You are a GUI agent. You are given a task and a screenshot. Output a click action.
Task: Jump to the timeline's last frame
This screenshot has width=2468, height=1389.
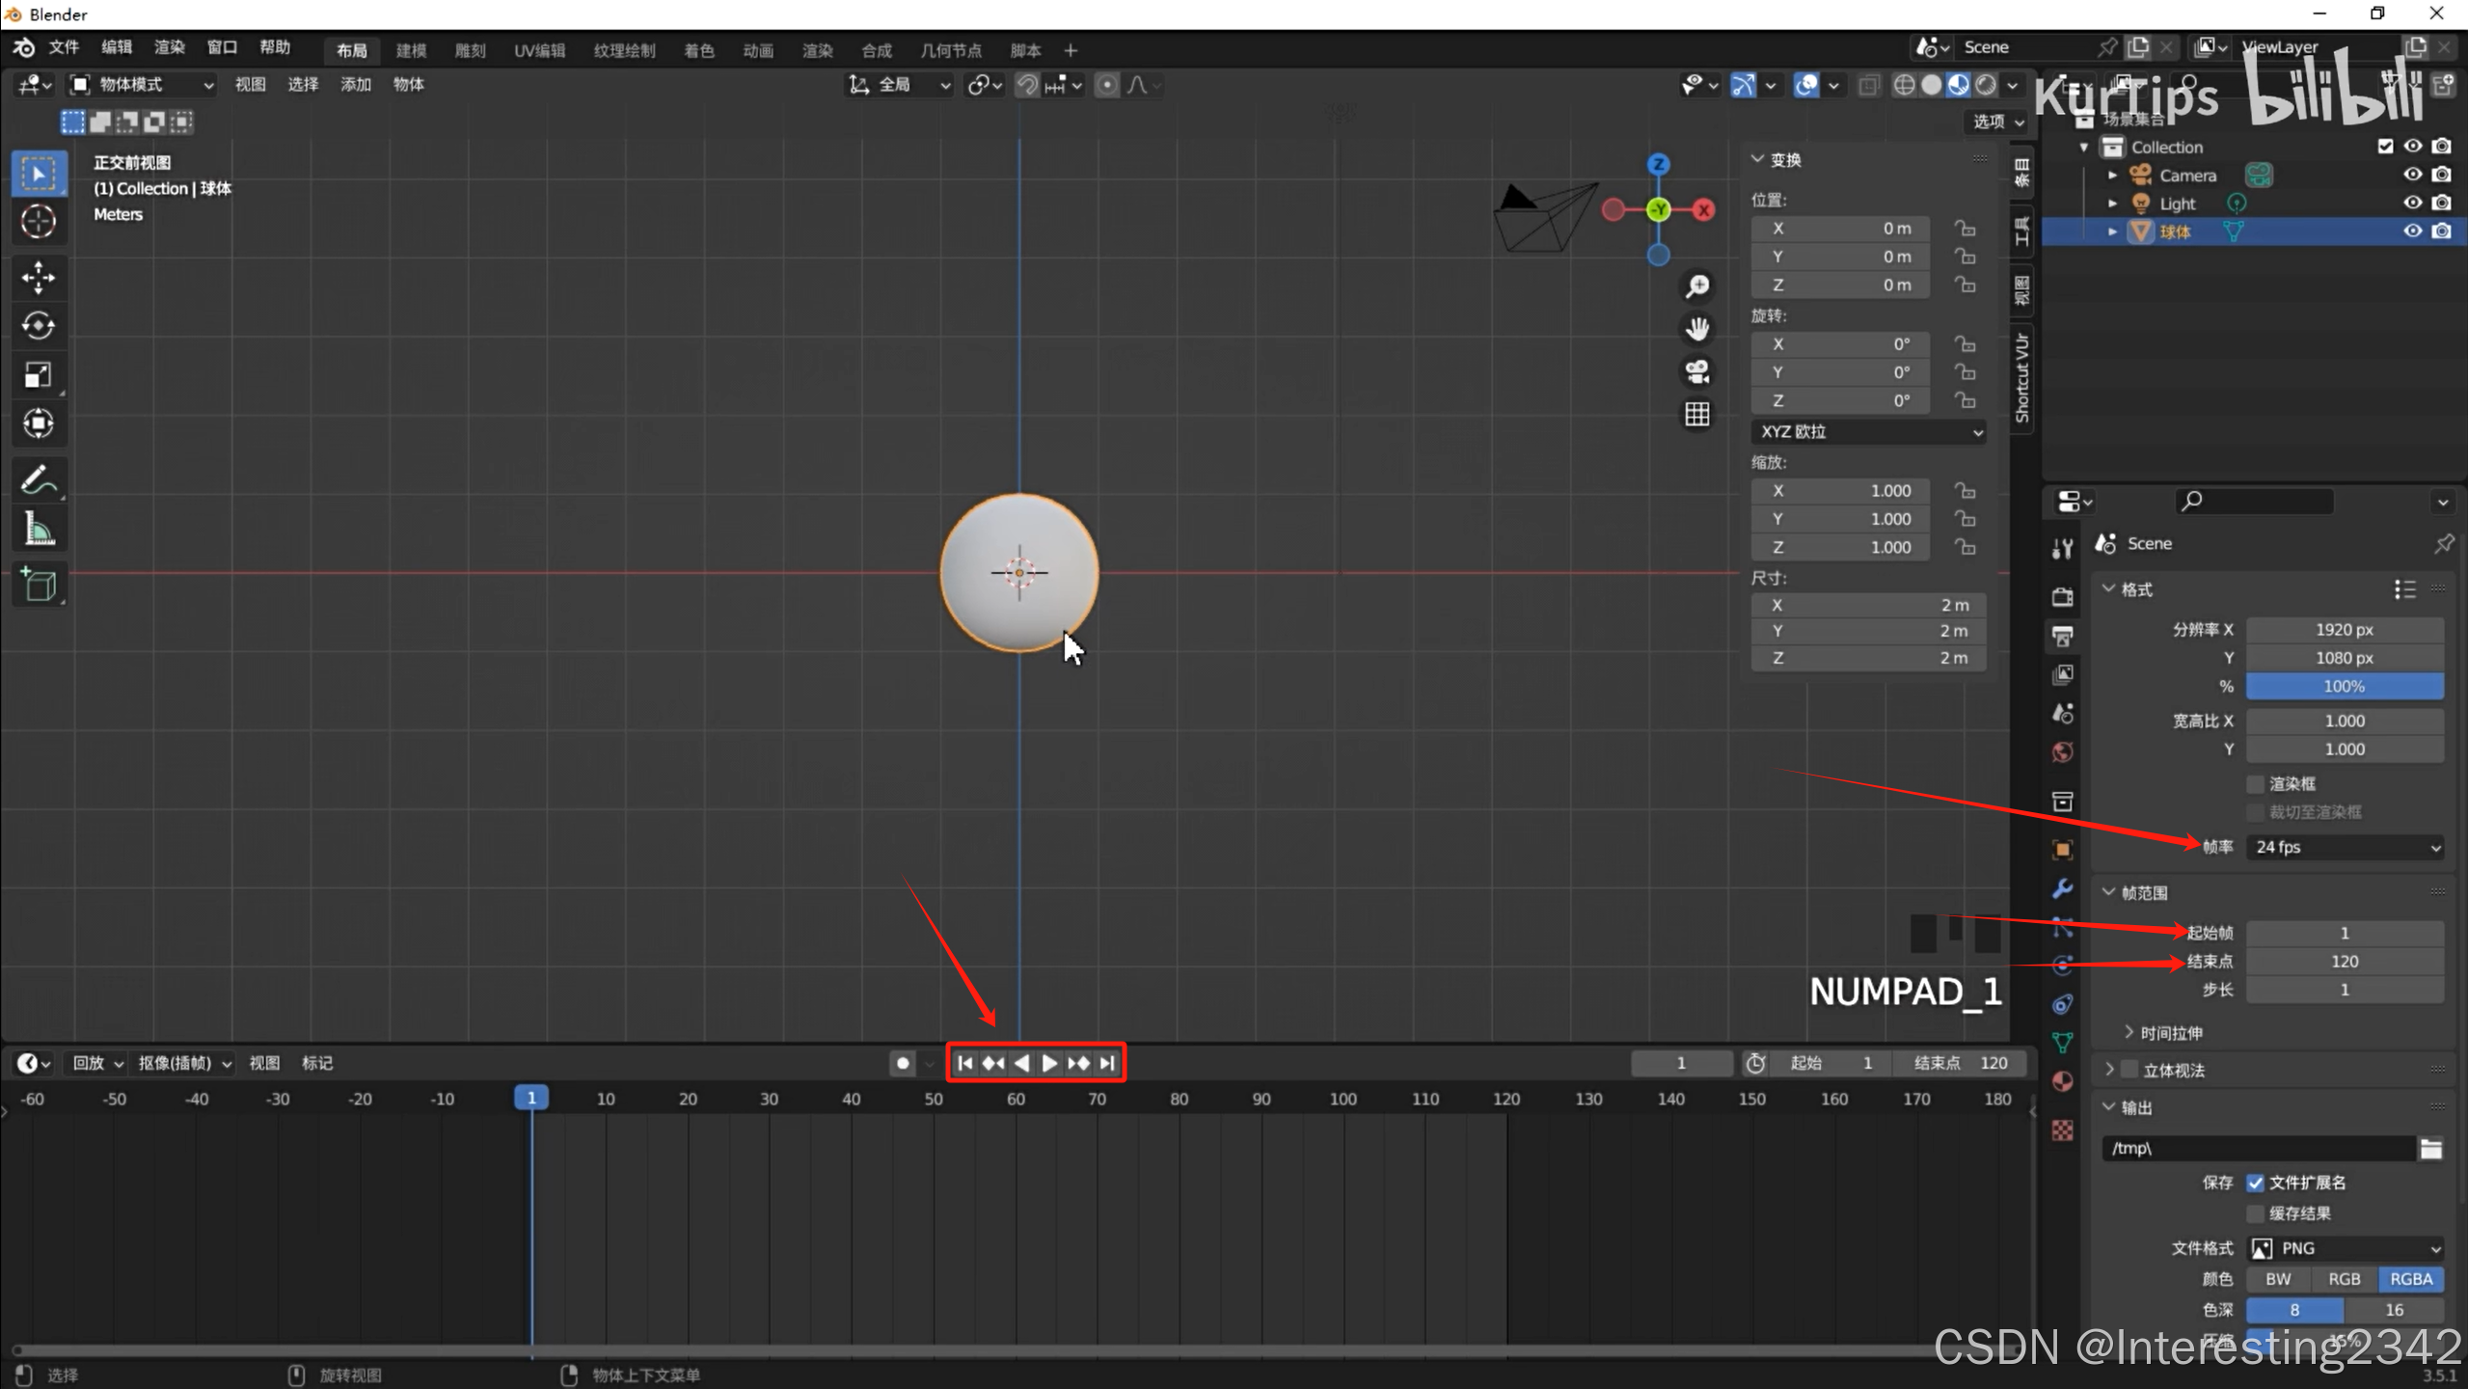[x=1107, y=1063]
